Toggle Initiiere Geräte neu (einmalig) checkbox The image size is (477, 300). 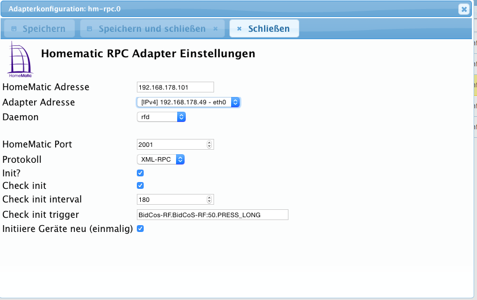140,229
